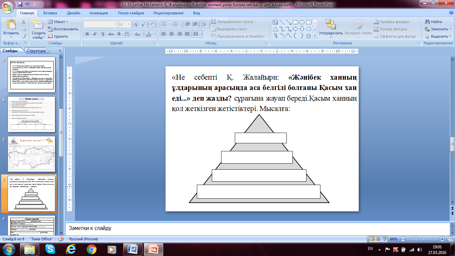The width and height of the screenshot is (455, 256).
Task: Create a new slide with the slide icon
Action: 38,24
